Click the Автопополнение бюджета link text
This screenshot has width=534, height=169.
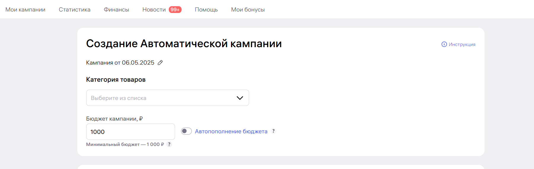point(231,131)
